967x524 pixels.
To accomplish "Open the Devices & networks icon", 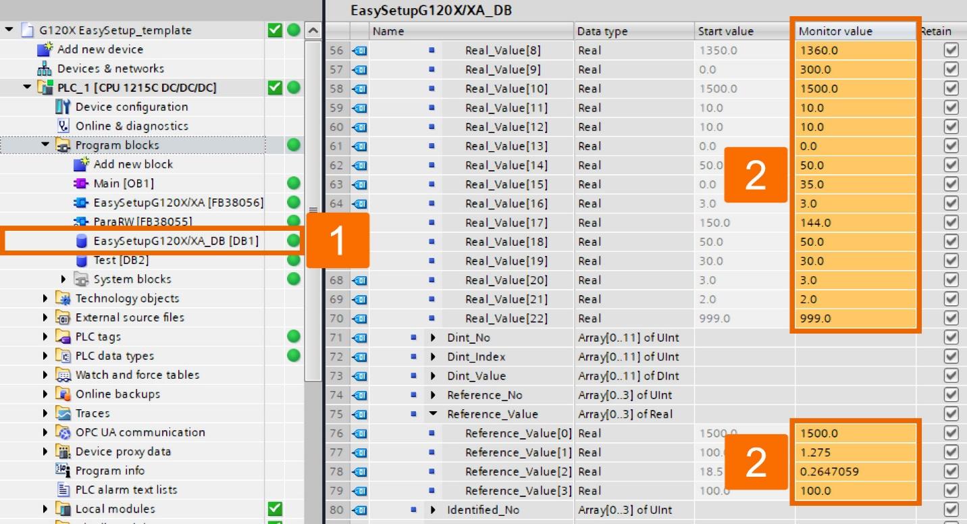I will (x=45, y=68).
